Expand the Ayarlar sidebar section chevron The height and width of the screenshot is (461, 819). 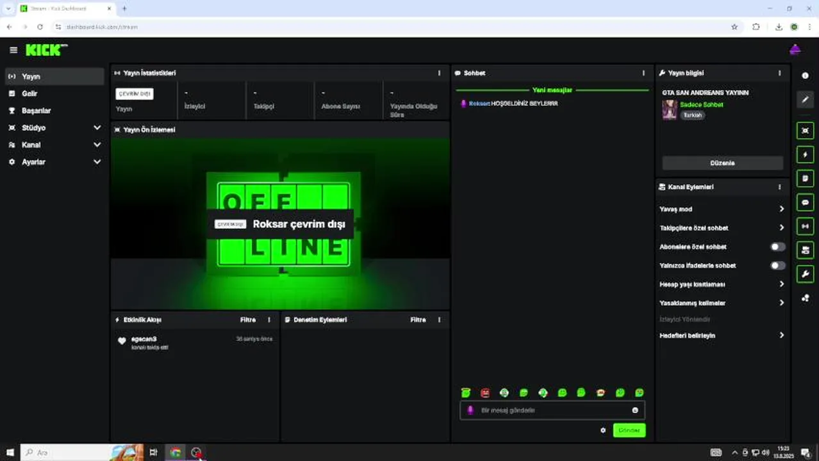point(97,162)
